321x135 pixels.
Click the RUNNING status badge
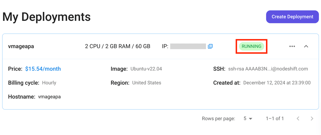pos(251,46)
